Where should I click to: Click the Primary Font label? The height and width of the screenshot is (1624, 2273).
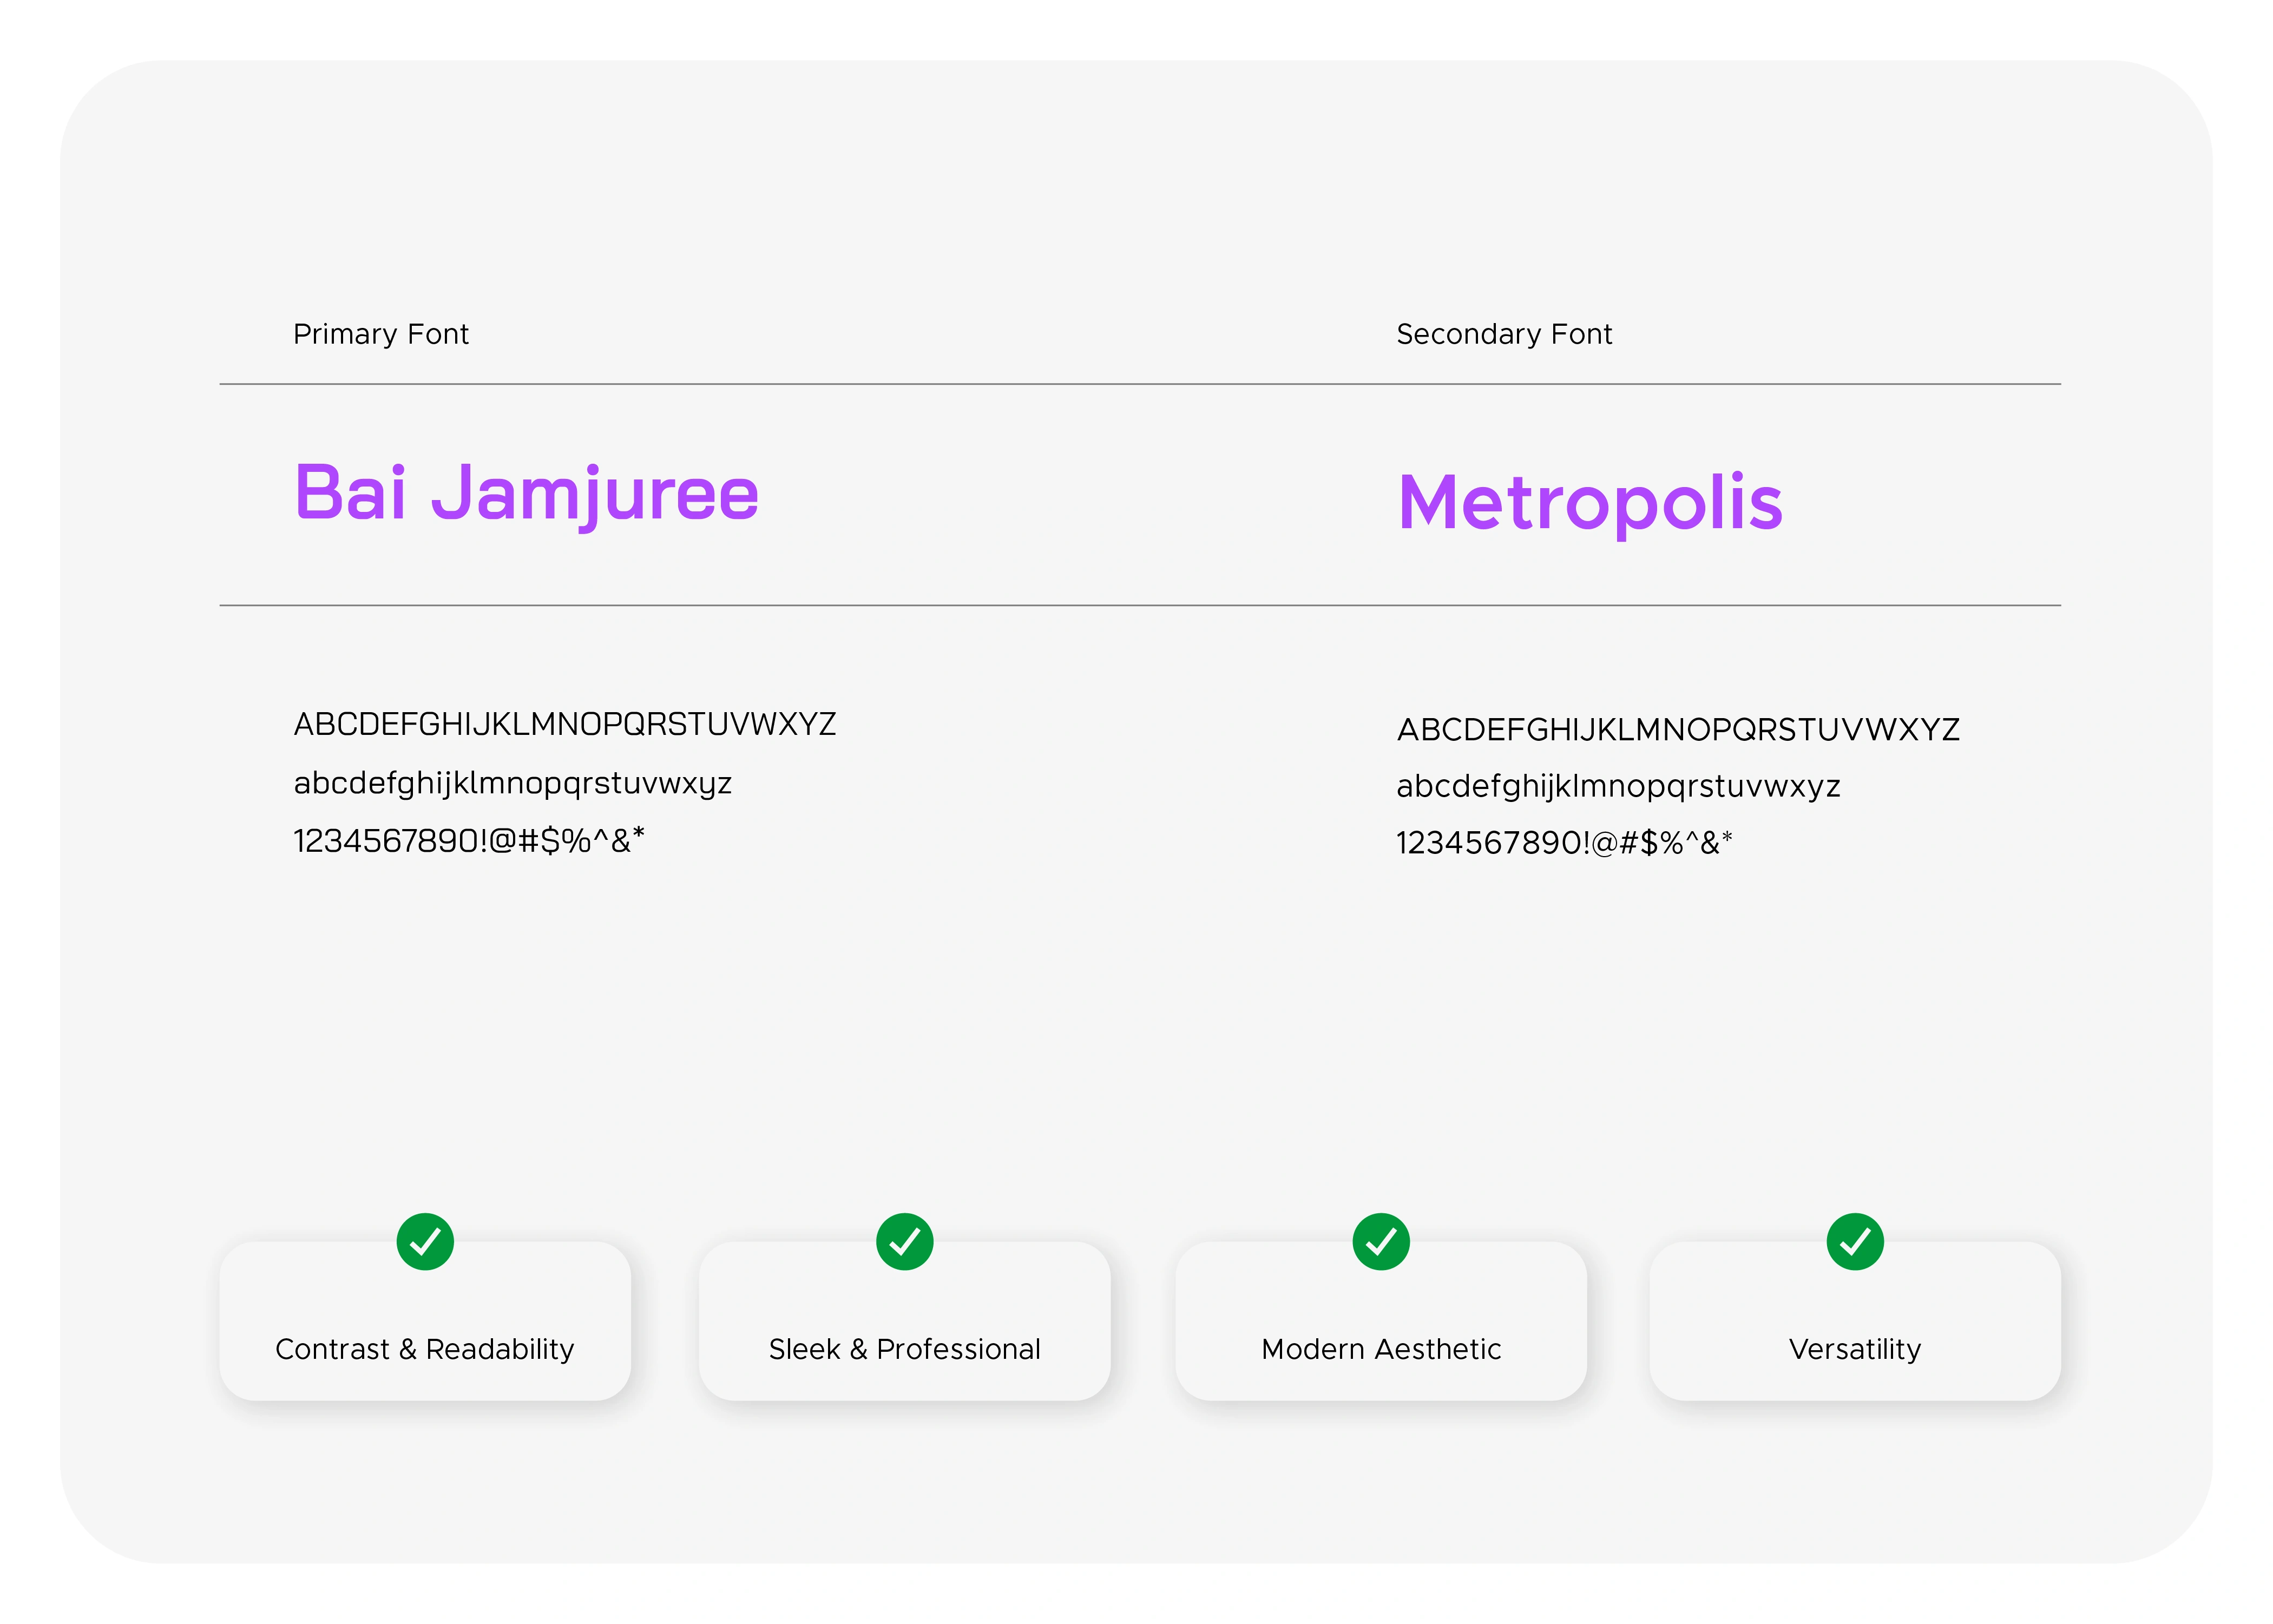pyautogui.click(x=380, y=334)
